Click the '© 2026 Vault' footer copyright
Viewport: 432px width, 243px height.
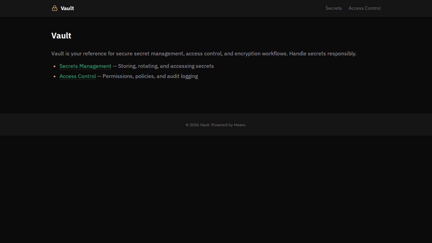197,125
